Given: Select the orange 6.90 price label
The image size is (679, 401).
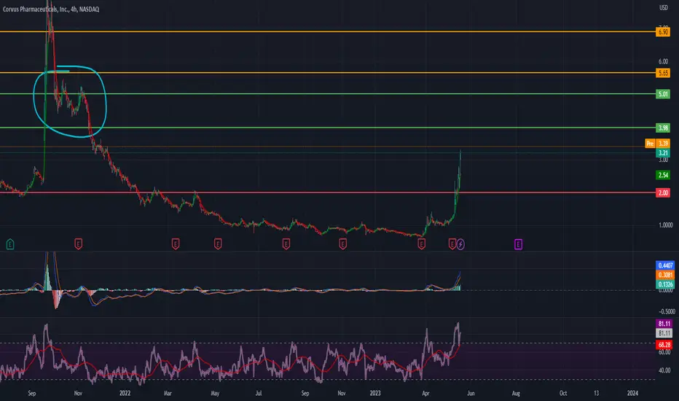Looking at the screenshot, I should 663,31.
